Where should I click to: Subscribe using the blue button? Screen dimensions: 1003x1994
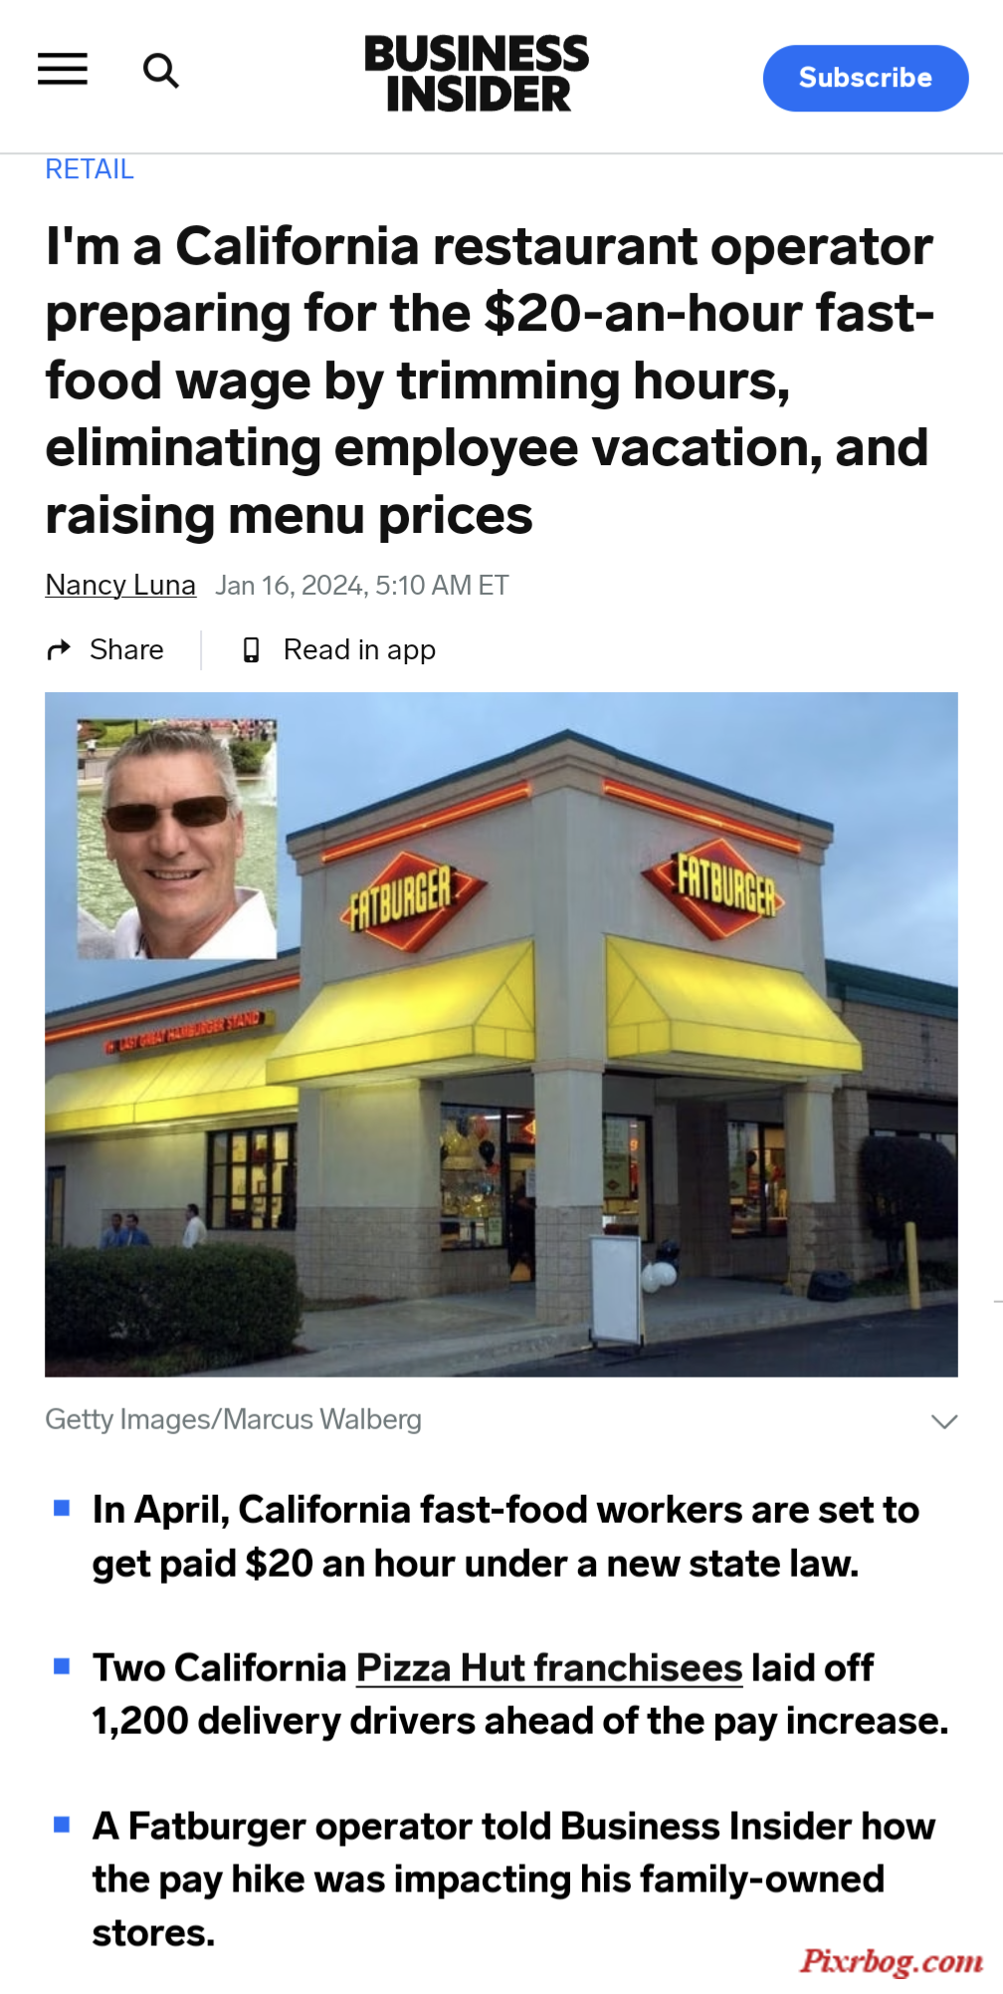(866, 78)
